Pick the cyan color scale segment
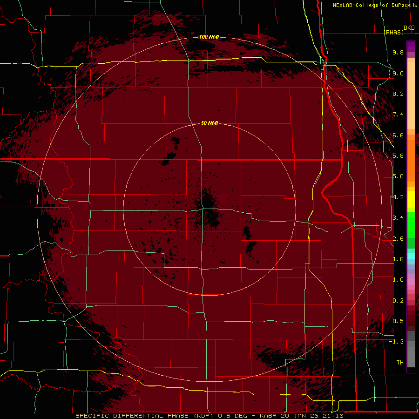 [411, 256]
